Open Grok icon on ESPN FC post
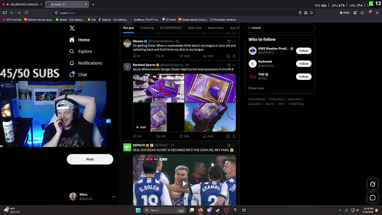382x215 pixels. click(229, 145)
